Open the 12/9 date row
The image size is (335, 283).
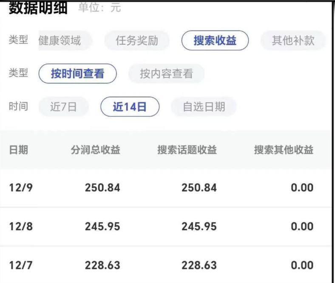(x=21, y=188)
